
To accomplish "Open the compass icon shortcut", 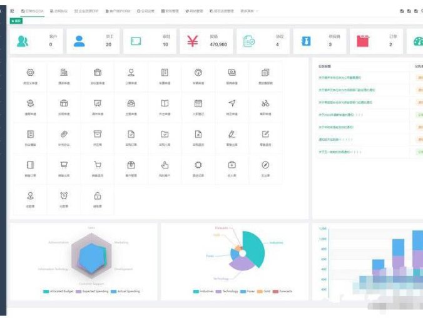I will point(265,165).
